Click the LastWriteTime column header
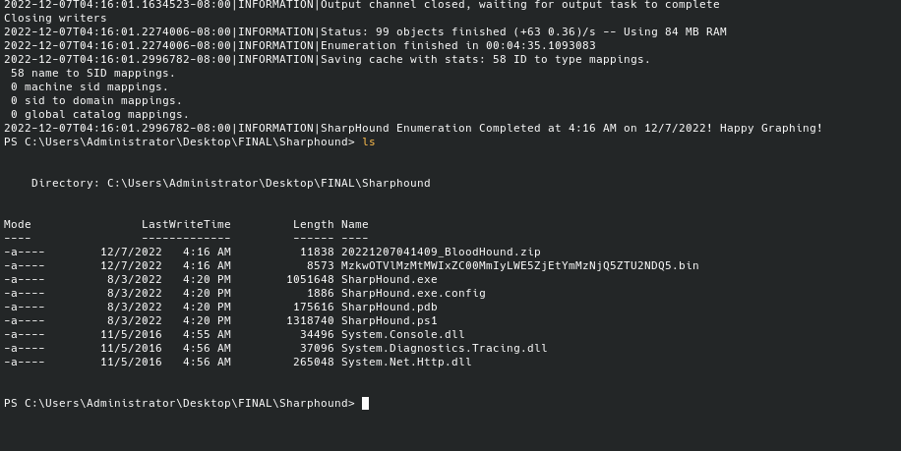Viewport: 901px width, 451px height. coord(186,224)
